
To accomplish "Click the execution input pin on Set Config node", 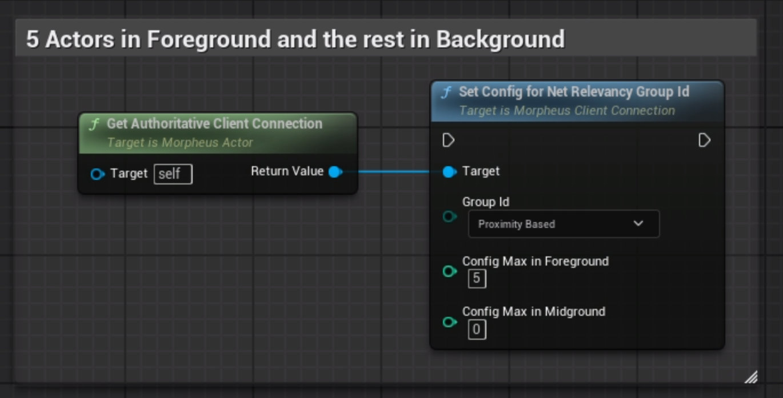I will [449, 140].
